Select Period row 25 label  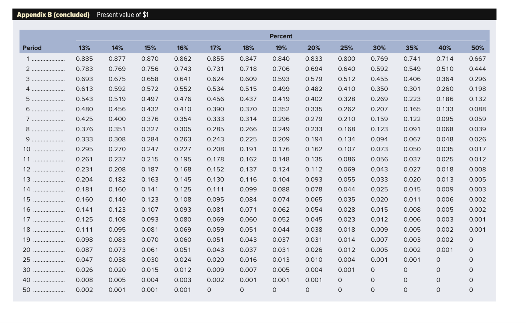[x=26, y=259]
